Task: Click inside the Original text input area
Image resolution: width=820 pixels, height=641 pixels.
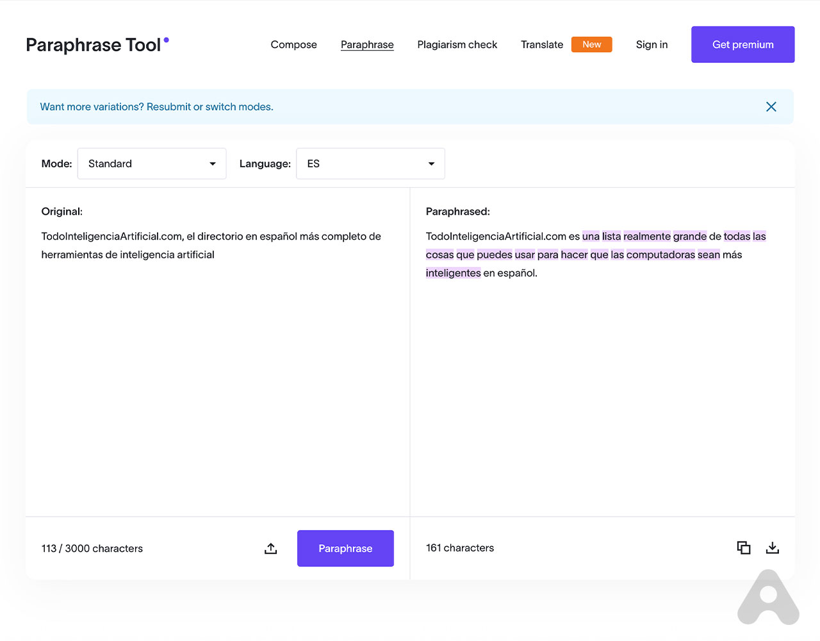Action: point(218,372)
